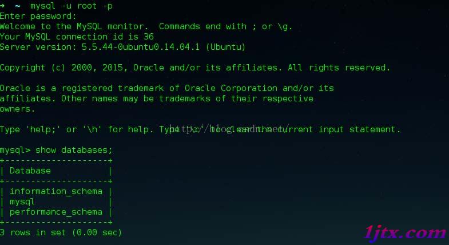Click the word 'owners.'
Viewport: 449px width, 245px height.
18,109
